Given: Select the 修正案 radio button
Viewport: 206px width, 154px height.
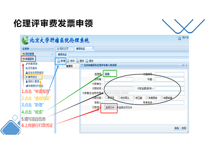Looking at the screenshot, I should pyautogui.click(x=134, y=98).
